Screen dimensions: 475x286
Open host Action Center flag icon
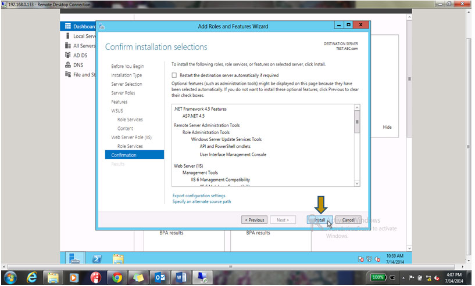[x=412, y=277]
